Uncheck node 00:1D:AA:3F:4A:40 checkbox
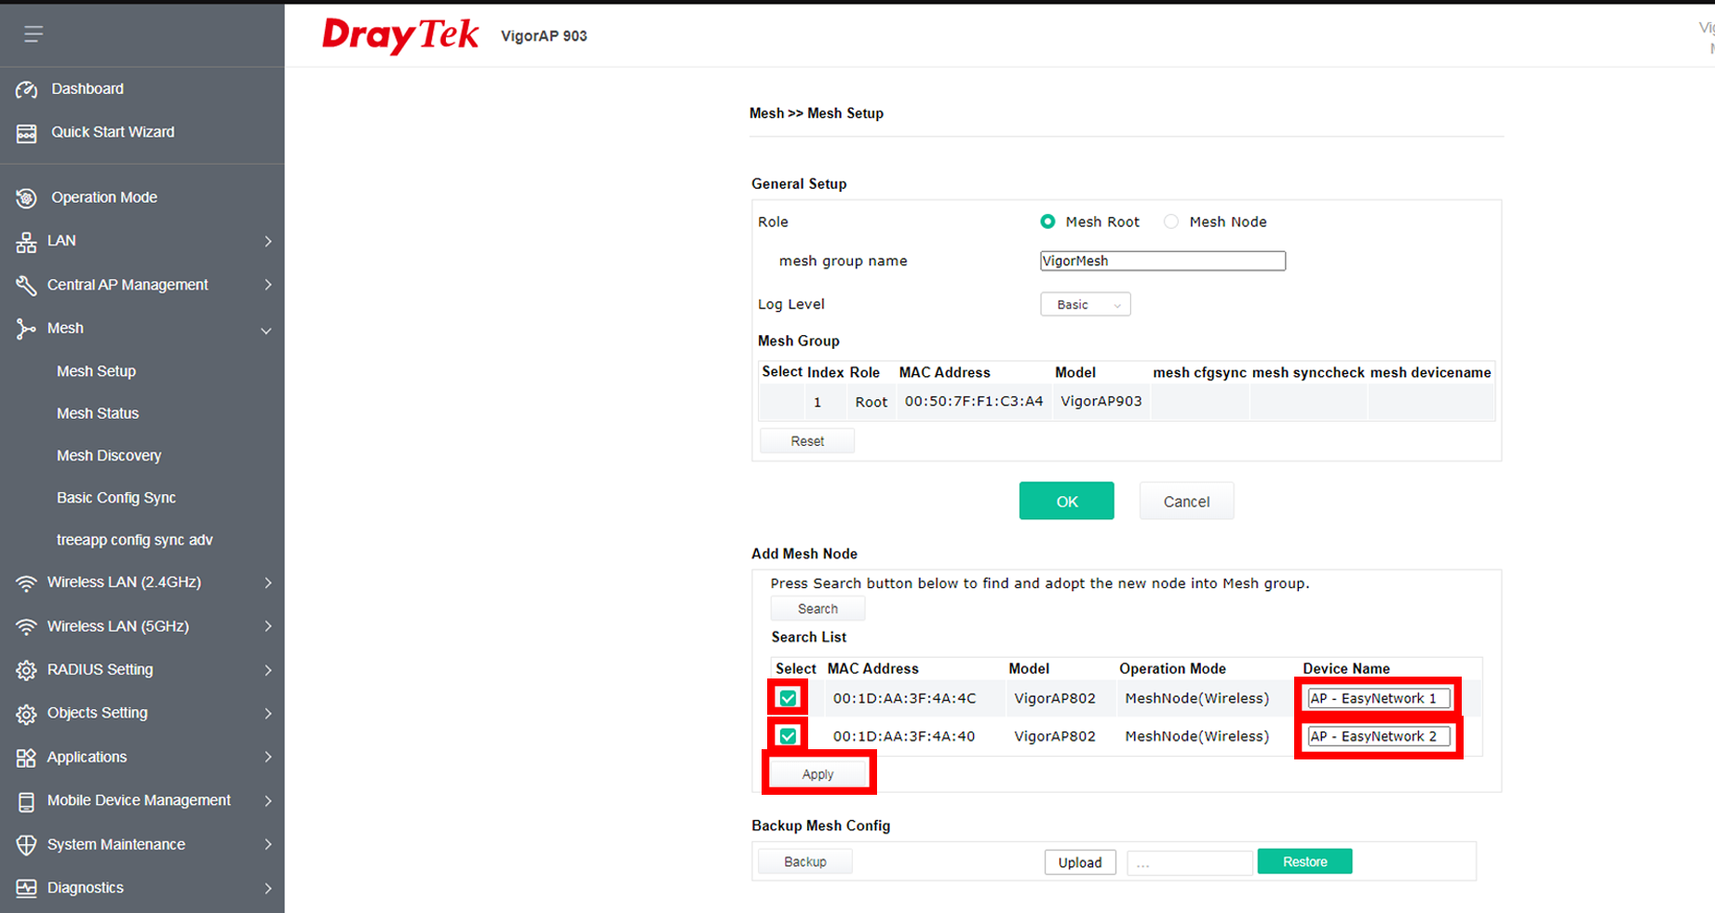 pos(788,736)
